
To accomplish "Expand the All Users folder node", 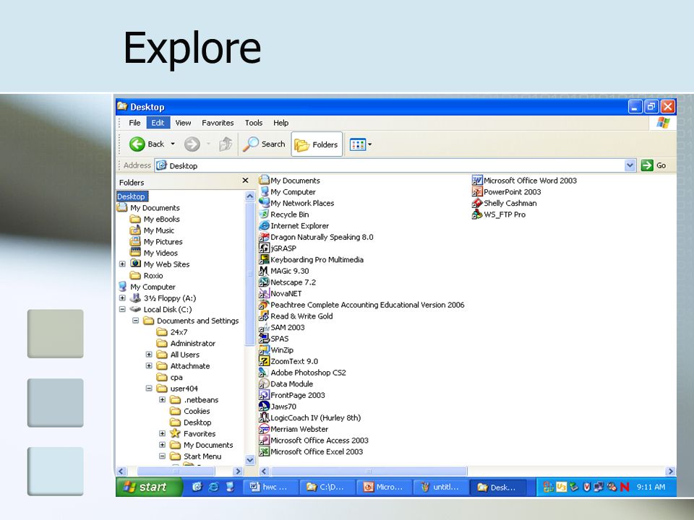I will pyautogui.click(x=149, y=355).
